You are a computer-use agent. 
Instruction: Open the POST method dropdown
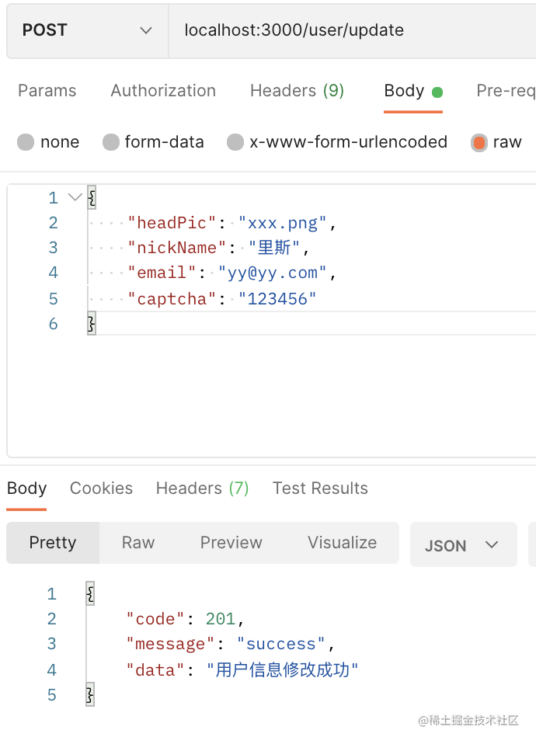pos(87,30)
